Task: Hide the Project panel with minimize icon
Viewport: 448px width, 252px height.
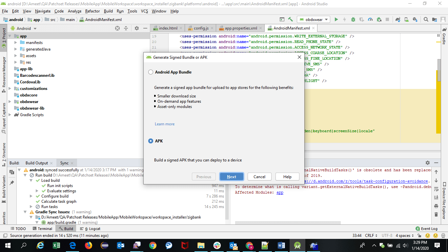Action: pyautogui.click(x=145, y=28)
